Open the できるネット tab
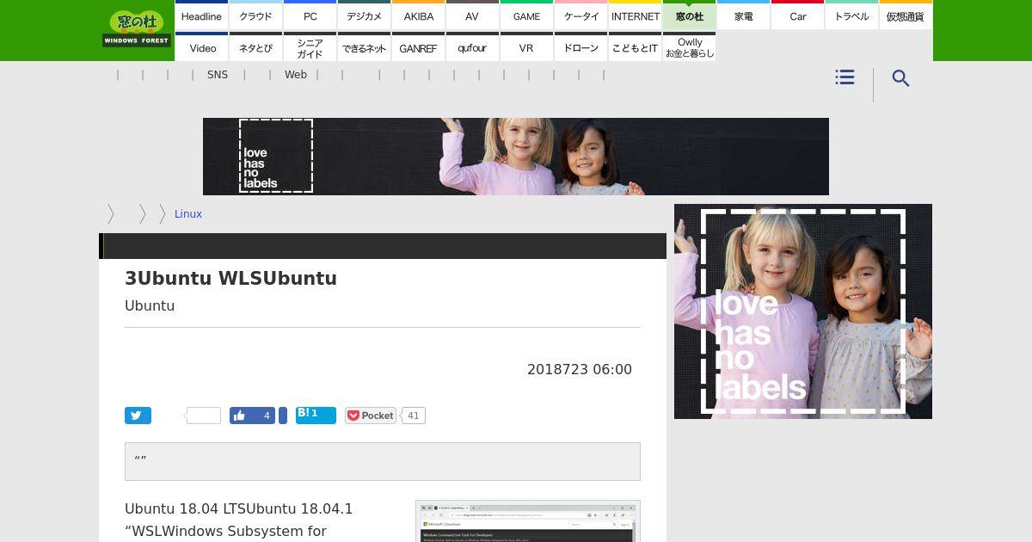 (x=364, y=46)
